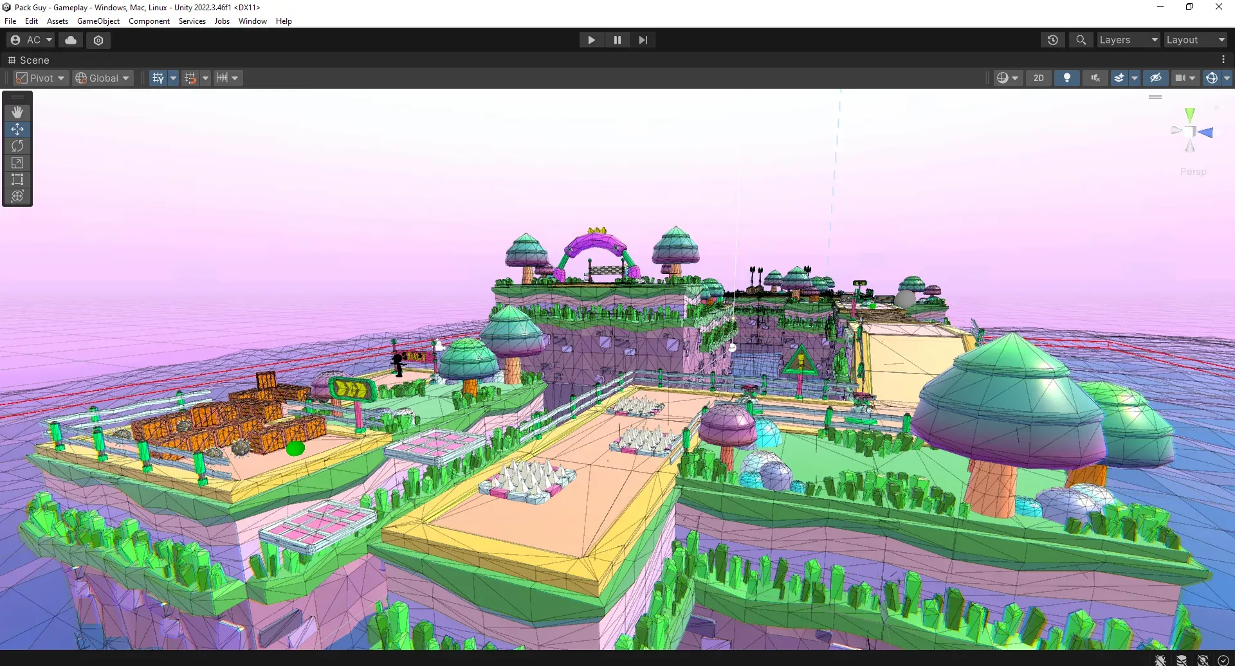Screen dimensions: 1235x666
Task: Pause the game playback
Action: coord(617,40)
